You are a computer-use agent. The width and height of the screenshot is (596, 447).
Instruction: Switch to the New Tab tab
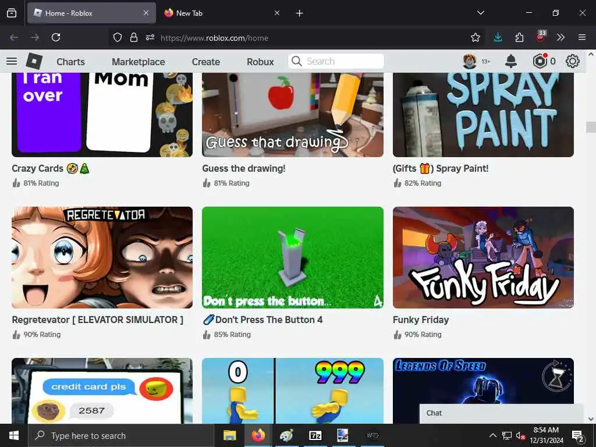pyautogui.click(x=223, y=13)
